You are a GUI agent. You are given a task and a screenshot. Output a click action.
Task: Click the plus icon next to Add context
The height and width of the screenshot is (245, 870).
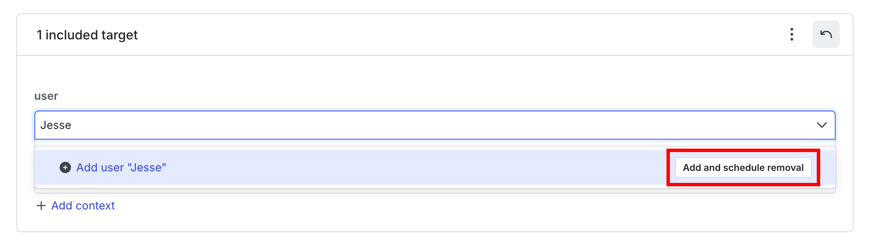41,206
